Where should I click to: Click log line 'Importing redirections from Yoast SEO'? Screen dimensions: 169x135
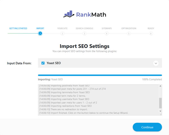click(65, 106)
